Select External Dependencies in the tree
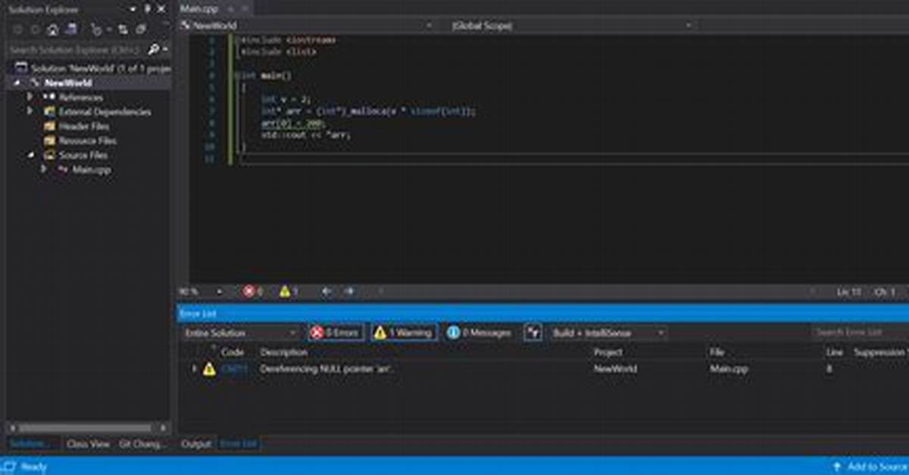Screen dimensions: 909x475 [105, 111]
